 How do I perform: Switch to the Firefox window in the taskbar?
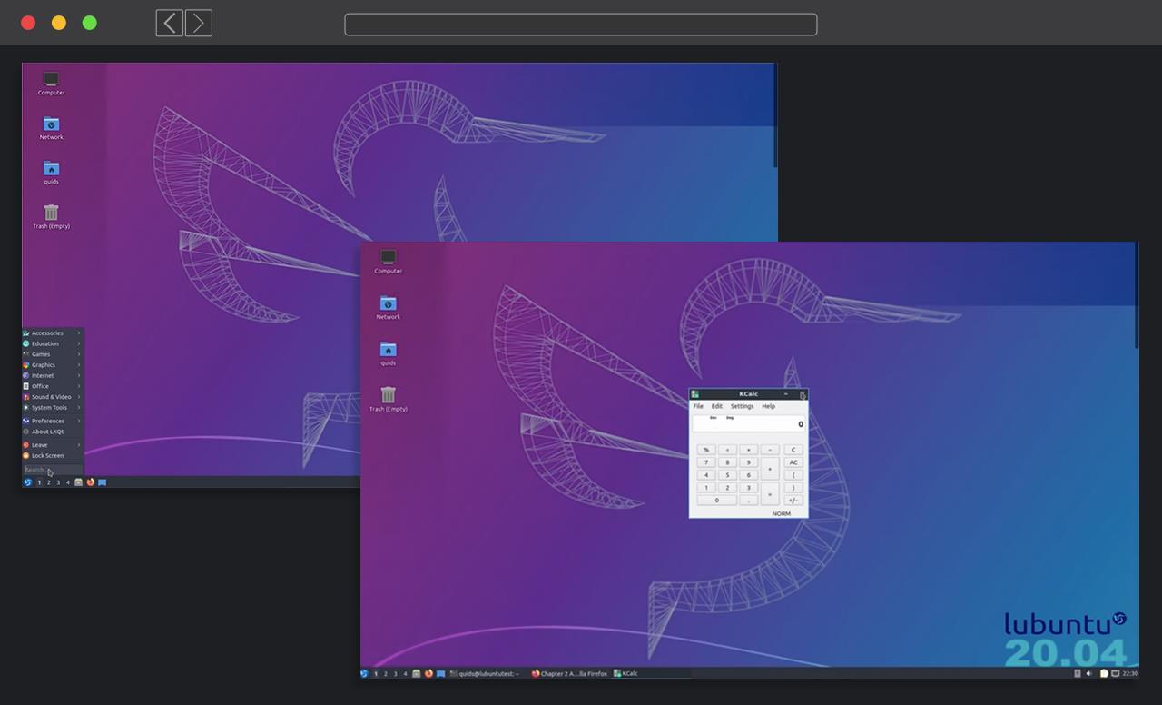coord(569,674)
